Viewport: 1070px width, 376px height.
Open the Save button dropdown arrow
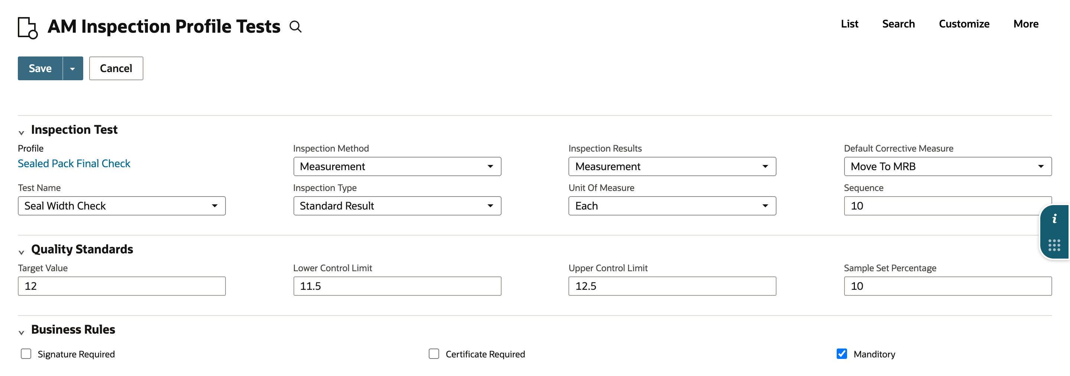[73, 68]
